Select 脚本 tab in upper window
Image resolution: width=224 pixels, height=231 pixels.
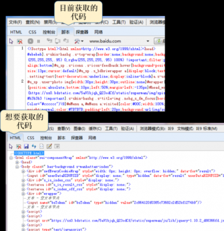[x=65, y=32]
